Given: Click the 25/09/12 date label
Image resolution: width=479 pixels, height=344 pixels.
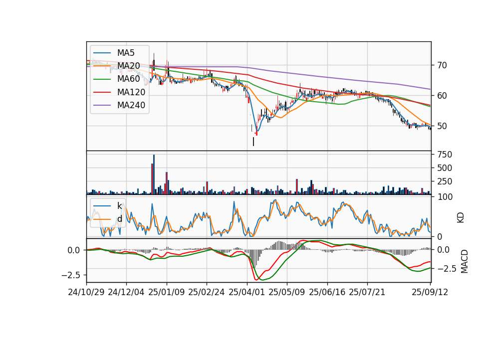Looking at the screenshot, I should [x=430, y=292].
